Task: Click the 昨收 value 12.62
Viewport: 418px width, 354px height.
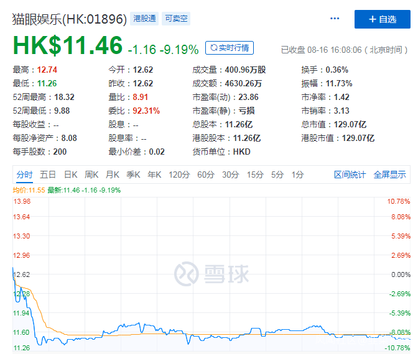Action: click(x=143, y=84)
